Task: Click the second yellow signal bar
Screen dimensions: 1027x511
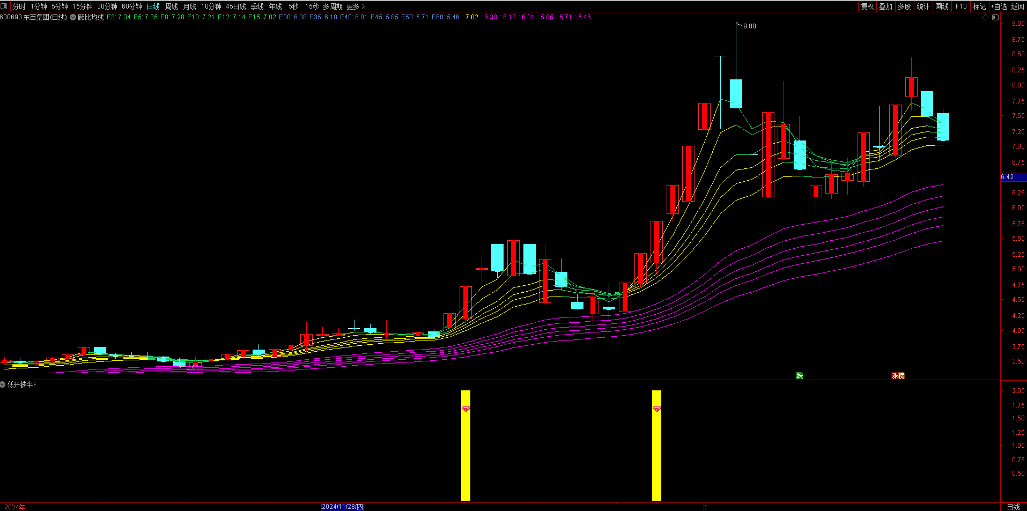Action: click(656, 446)
